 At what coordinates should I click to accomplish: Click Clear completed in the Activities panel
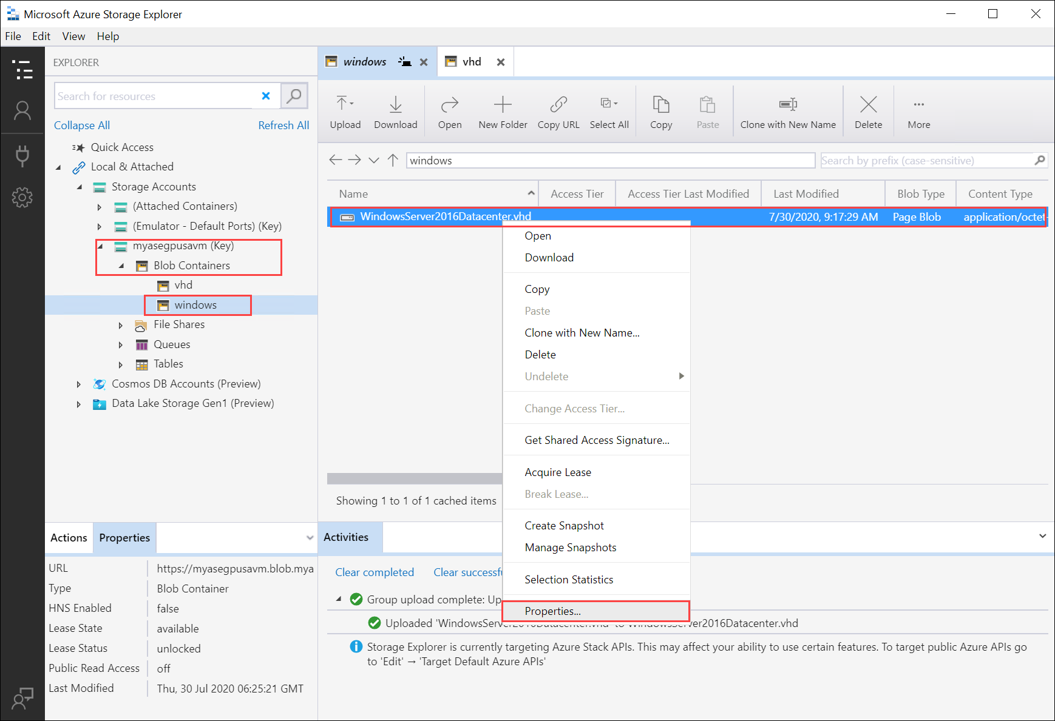375,572
